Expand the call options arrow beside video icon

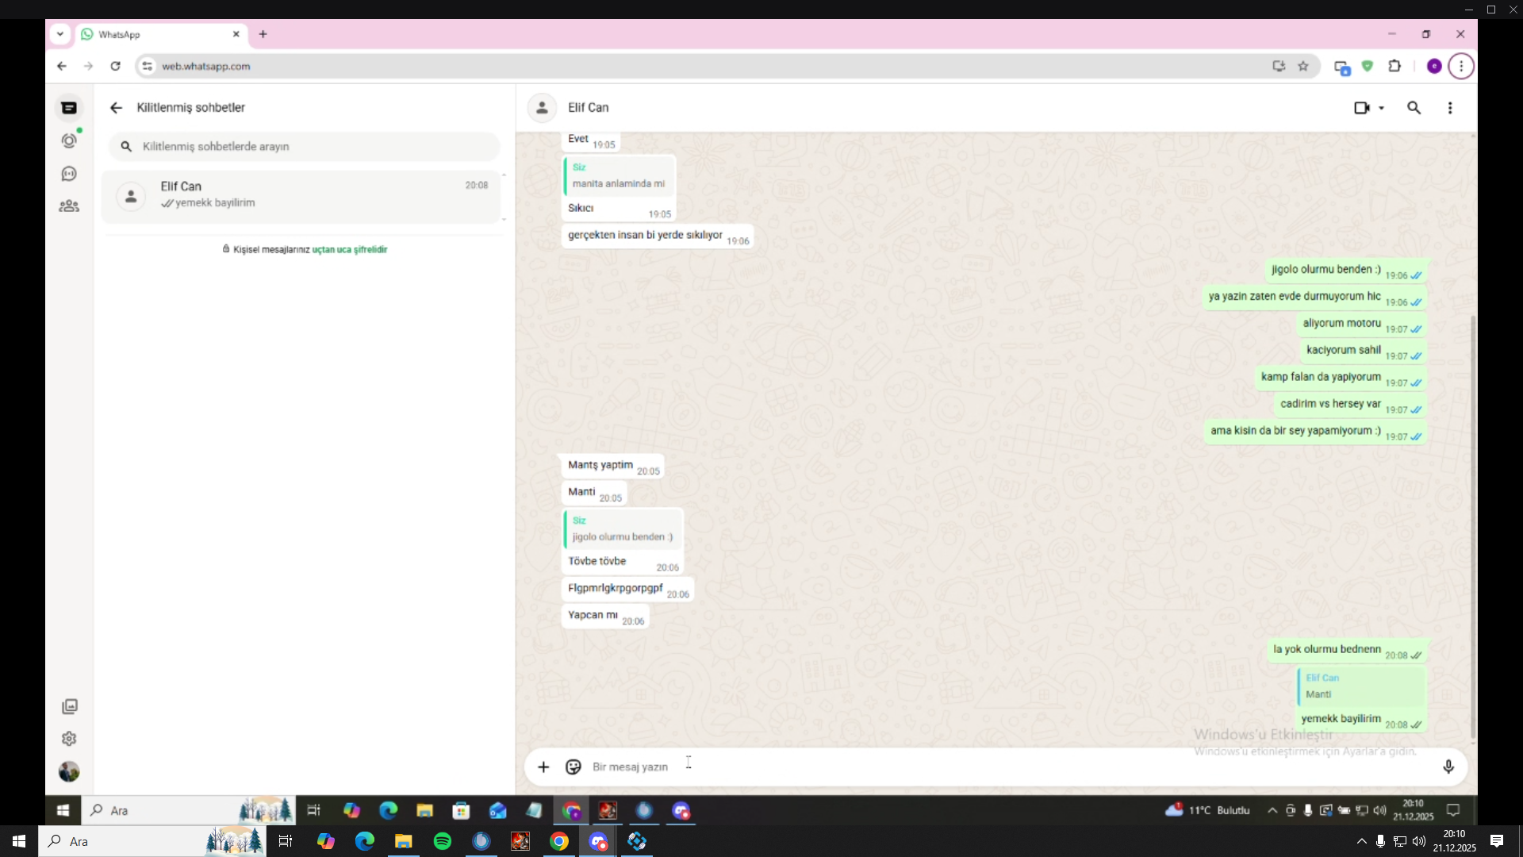point(1381,108)
